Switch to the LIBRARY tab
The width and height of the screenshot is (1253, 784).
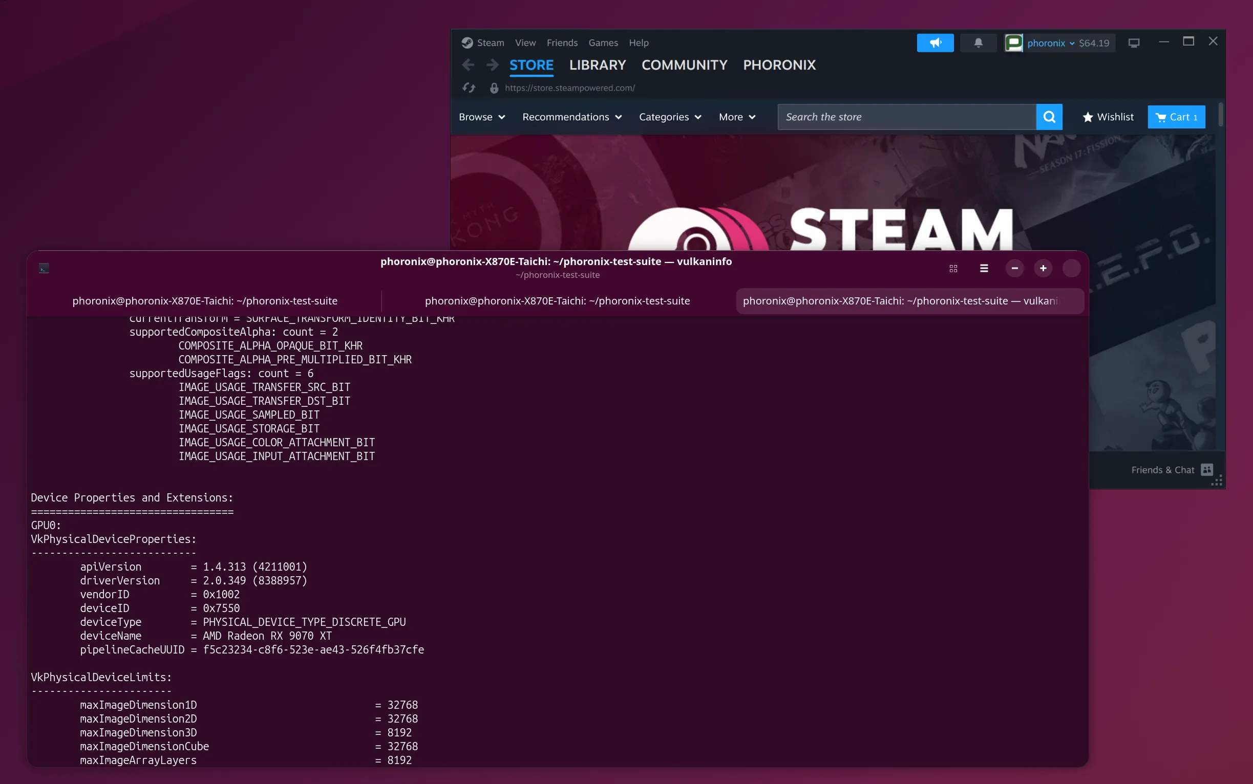coord(597,66)
